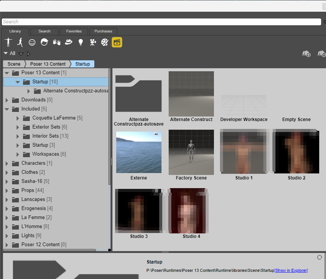Screen dimensions: 326x279
Task: Collapse the Poser 13 Content folder
Action: tap(7, 73)
